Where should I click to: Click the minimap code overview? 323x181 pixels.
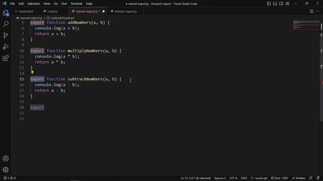(x=306, y=25)
